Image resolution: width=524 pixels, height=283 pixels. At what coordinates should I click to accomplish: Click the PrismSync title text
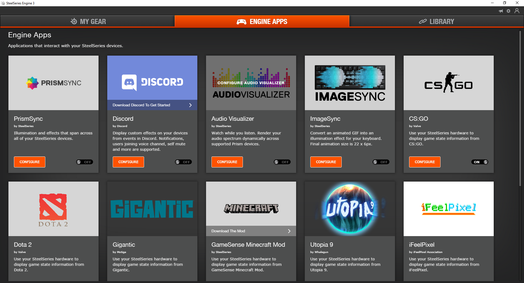click(x=28, y=119)
